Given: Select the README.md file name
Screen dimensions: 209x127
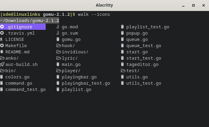Looking at the screenshot, I should pyautogui.click(x=17, y=52).
